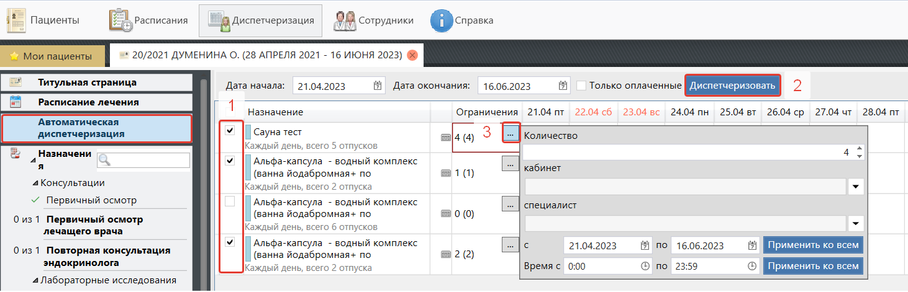
Task: Open the Расписания toolbar icon
Action: click(120, 20)
